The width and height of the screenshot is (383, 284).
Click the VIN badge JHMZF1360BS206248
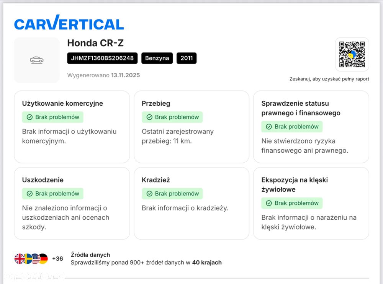click(x=102, y=58)
